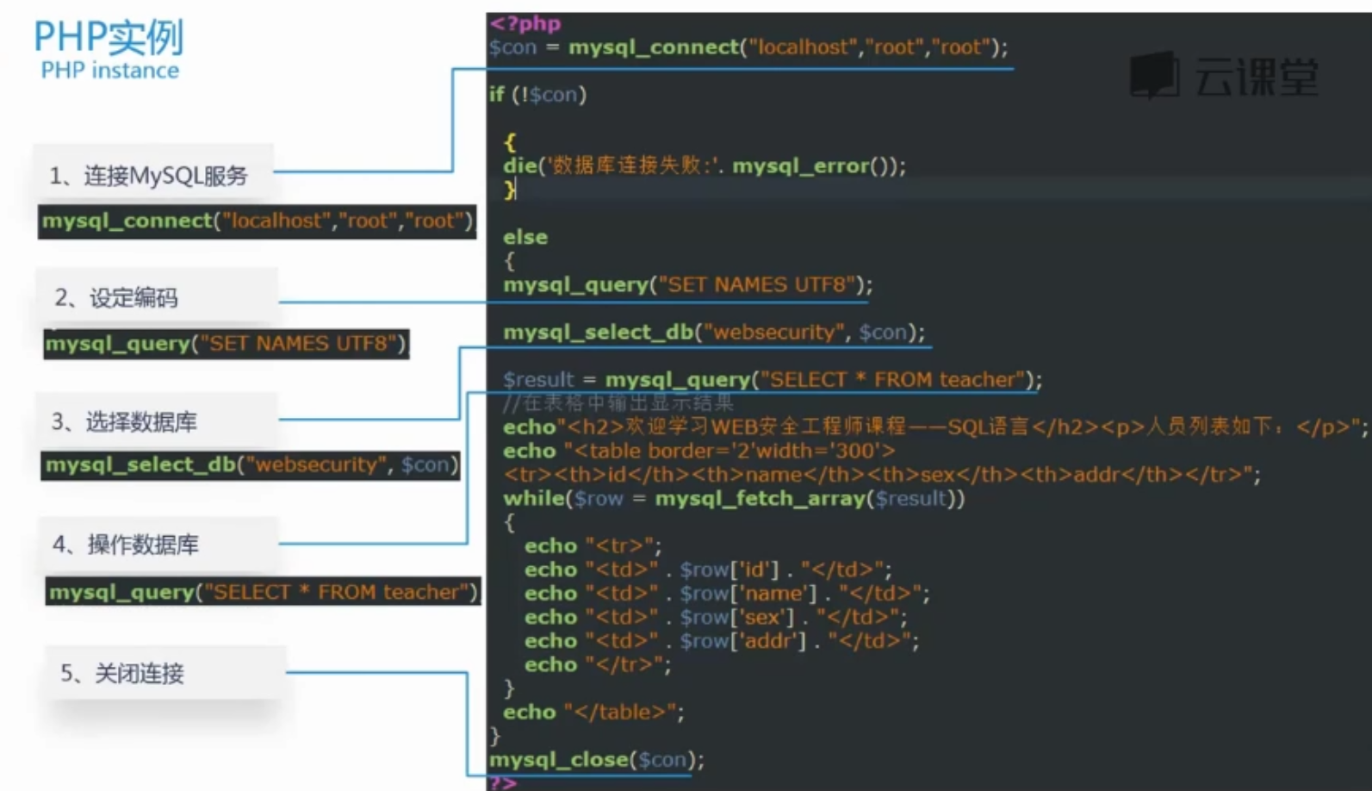The width and height of the screenshot is (1372, 791).
Task: Click the mysql_connect snippet under step 1
Action: point(258,221)
